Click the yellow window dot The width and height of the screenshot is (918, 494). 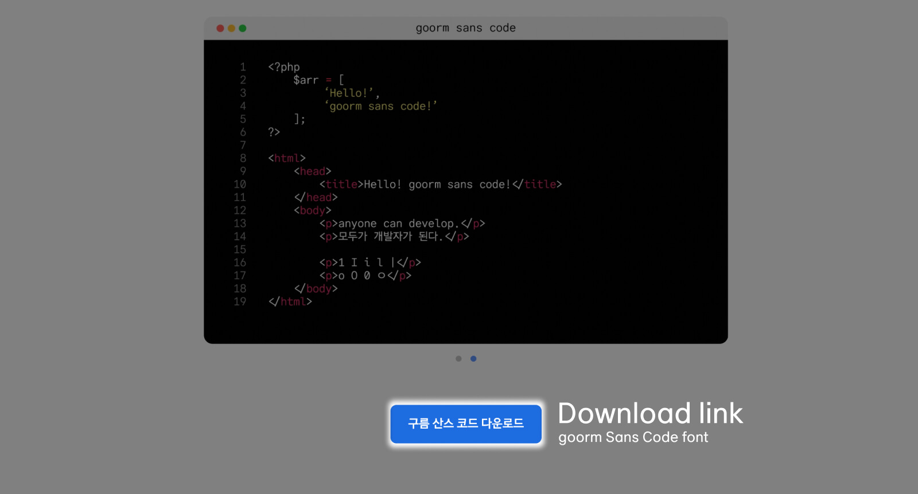[x=231, y=28]
